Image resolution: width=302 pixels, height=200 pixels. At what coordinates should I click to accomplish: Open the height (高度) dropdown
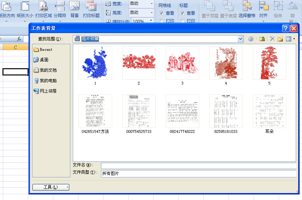tap(152, 13)
